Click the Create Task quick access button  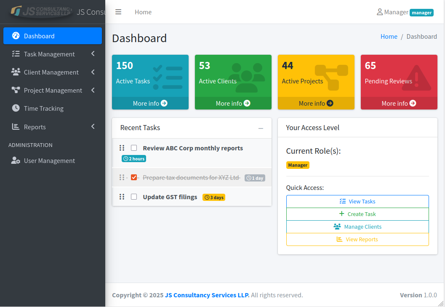click(357, 214)
